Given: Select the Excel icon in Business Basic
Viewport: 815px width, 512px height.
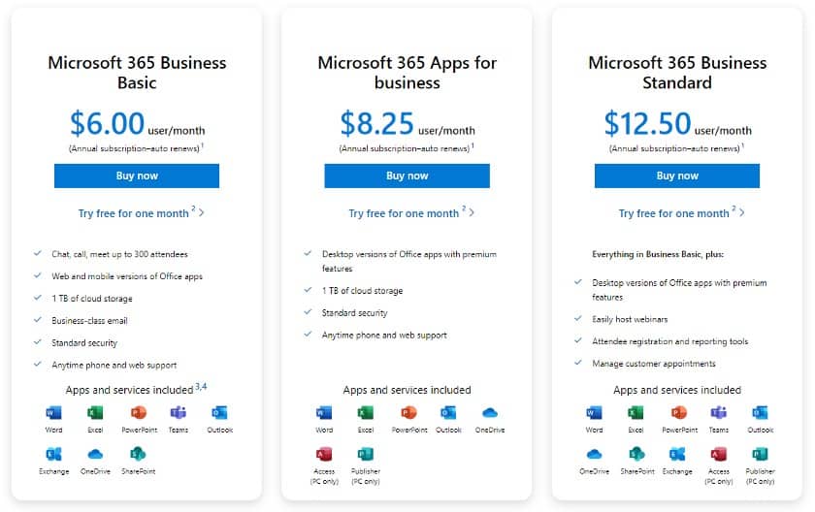Looking at the screenshot, I should (x=95, y=413).
